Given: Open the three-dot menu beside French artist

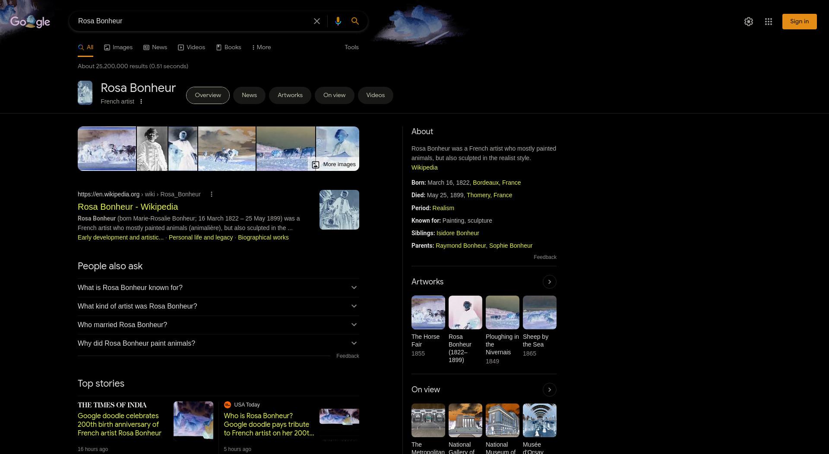Looking at the screenshot, I should [141, 101].
